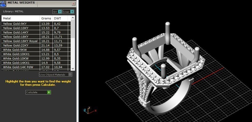Click the DWT column header
This screenshot has height=122, width=252.
click(x=60, y=18)
